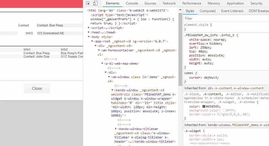Collapse the wm-formscontainer node
269x146 pixels.
(x=99, y=50)
